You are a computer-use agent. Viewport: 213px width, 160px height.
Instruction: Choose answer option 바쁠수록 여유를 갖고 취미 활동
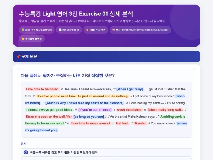106,152
